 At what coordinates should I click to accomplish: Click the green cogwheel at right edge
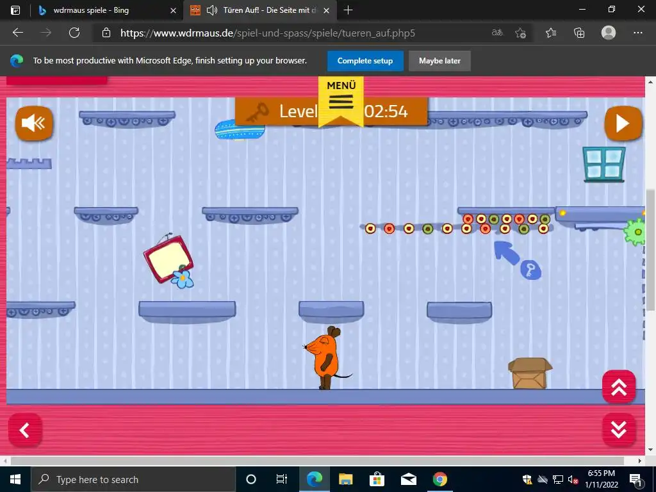tap(635, 231)
